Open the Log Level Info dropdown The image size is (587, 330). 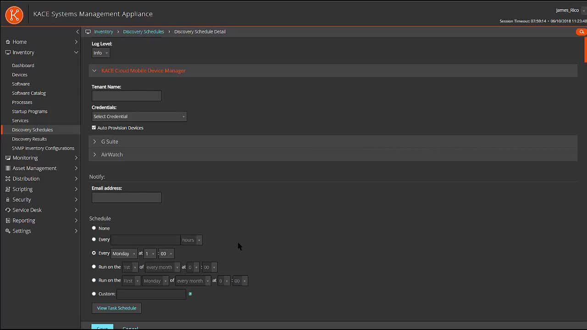pyautogui.click(x=100, y=53)
